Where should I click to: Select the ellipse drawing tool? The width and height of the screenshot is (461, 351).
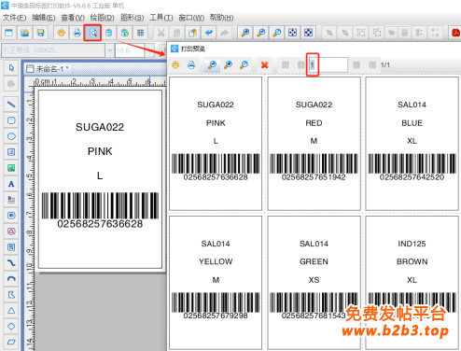coord(11,136)
